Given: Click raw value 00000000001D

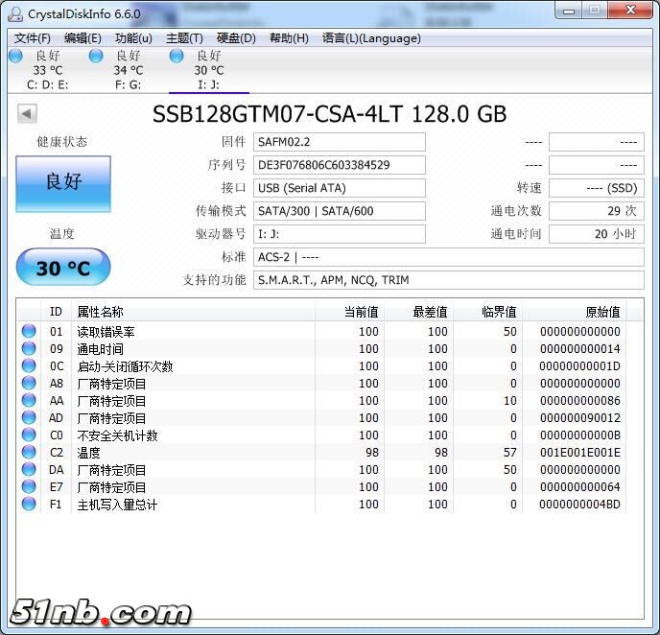Looking at the screenshot, I should [580, 366].
